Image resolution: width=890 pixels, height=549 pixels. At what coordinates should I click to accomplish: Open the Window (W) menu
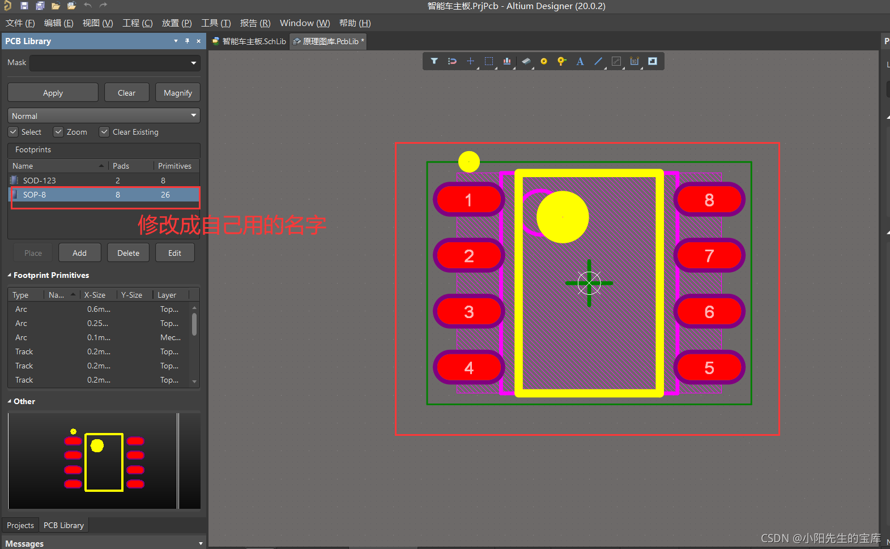pos(305,23)
